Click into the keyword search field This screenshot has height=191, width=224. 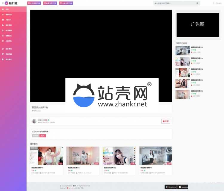pyautogui.click(x=174, y=3)
